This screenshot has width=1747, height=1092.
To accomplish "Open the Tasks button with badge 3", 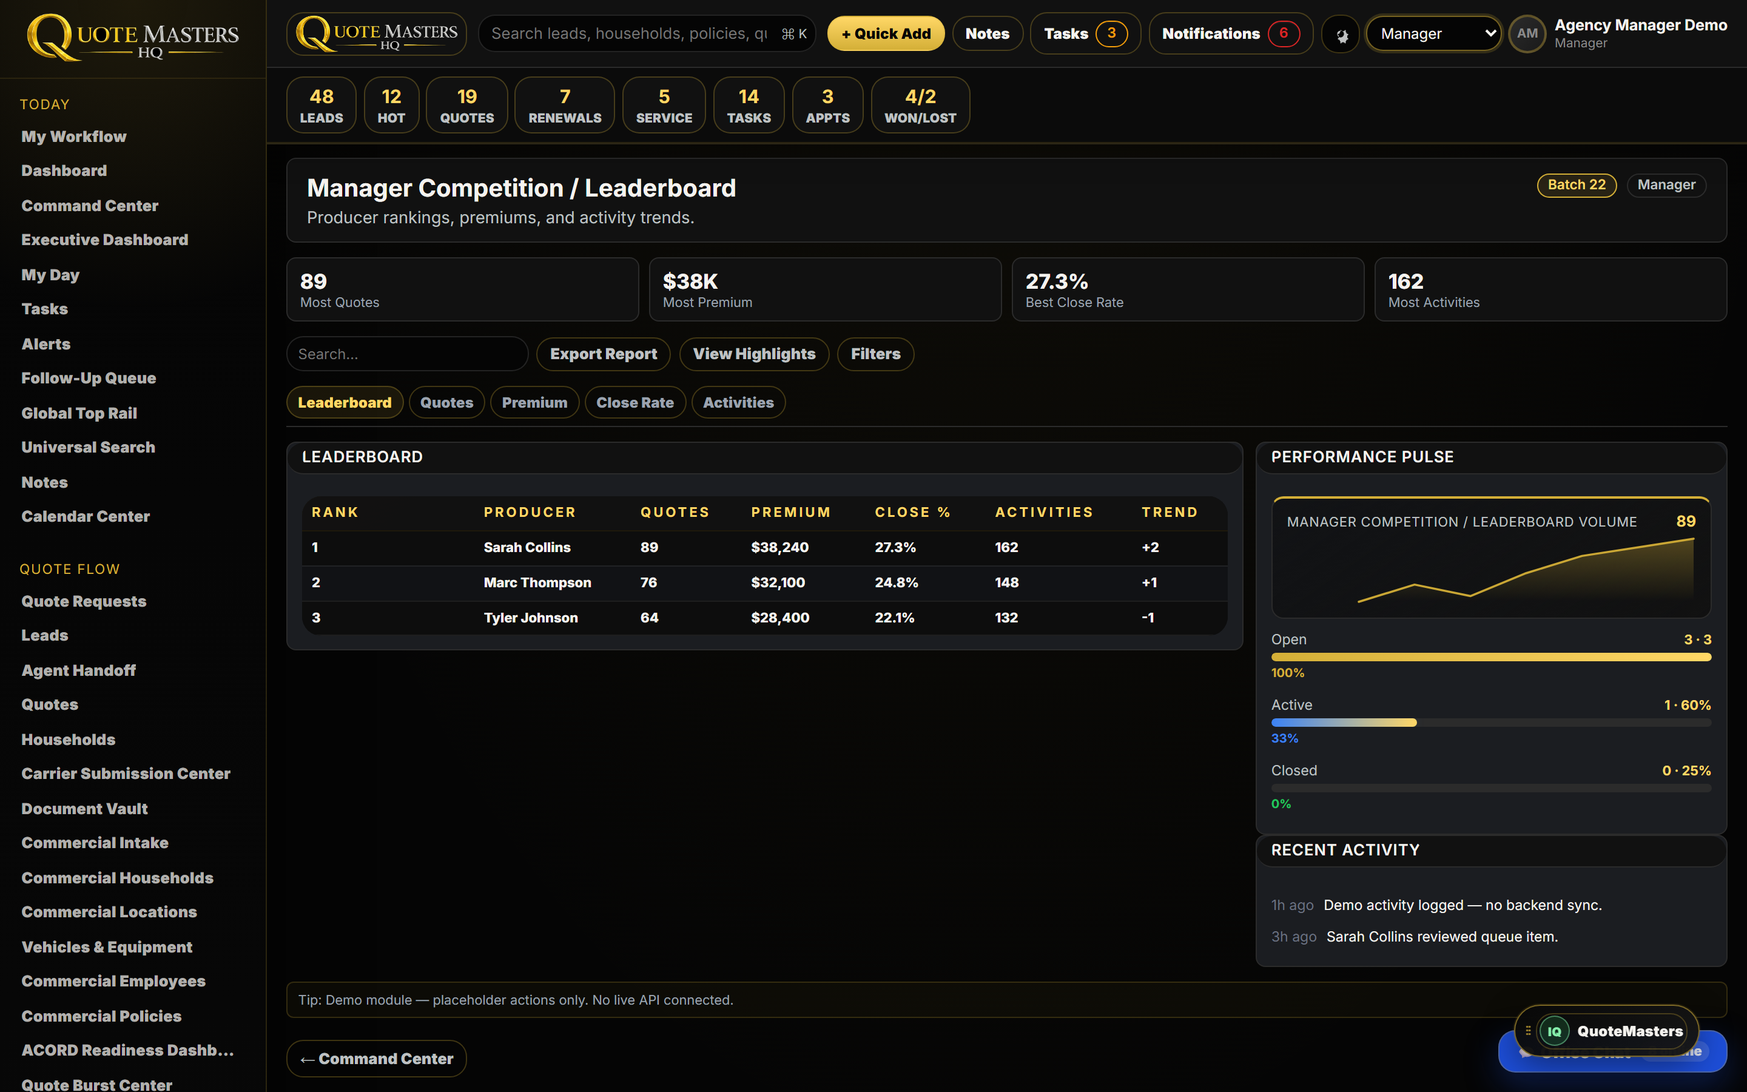I will click(x=1085, y=34).
